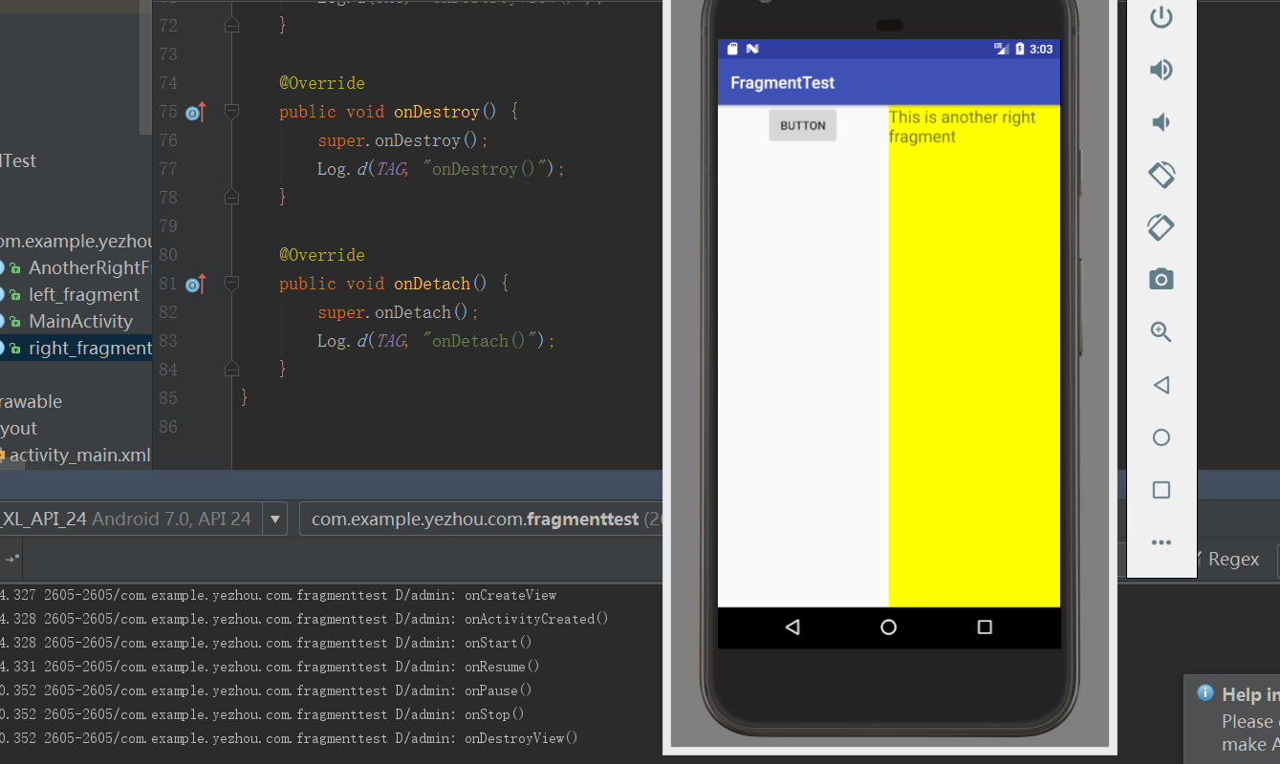Tap the phone's on-screen back navigation button
The image size is (1280, 764).
click(x=792, y=627)
